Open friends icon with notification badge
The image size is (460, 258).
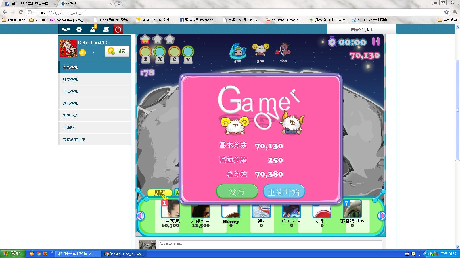tap(93, 29)
